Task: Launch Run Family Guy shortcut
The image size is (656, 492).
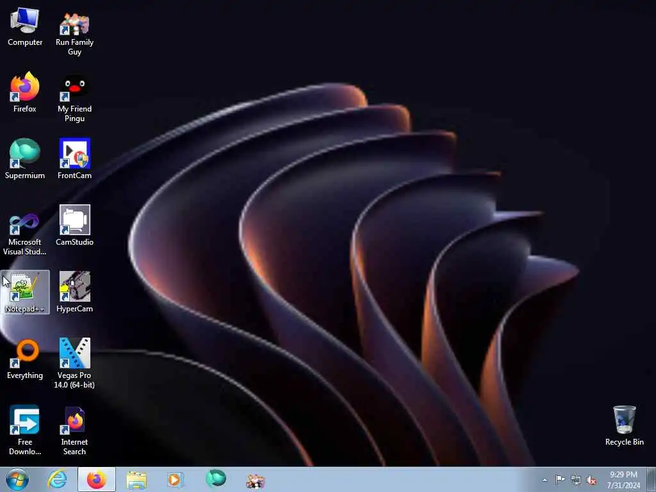Action: 74,33
